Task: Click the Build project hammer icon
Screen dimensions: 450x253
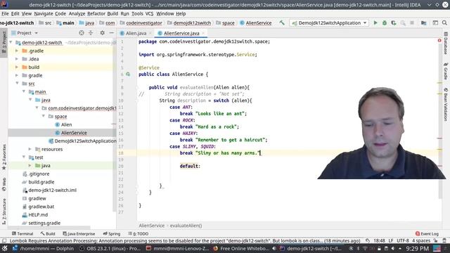Action: tap(282, 22)
